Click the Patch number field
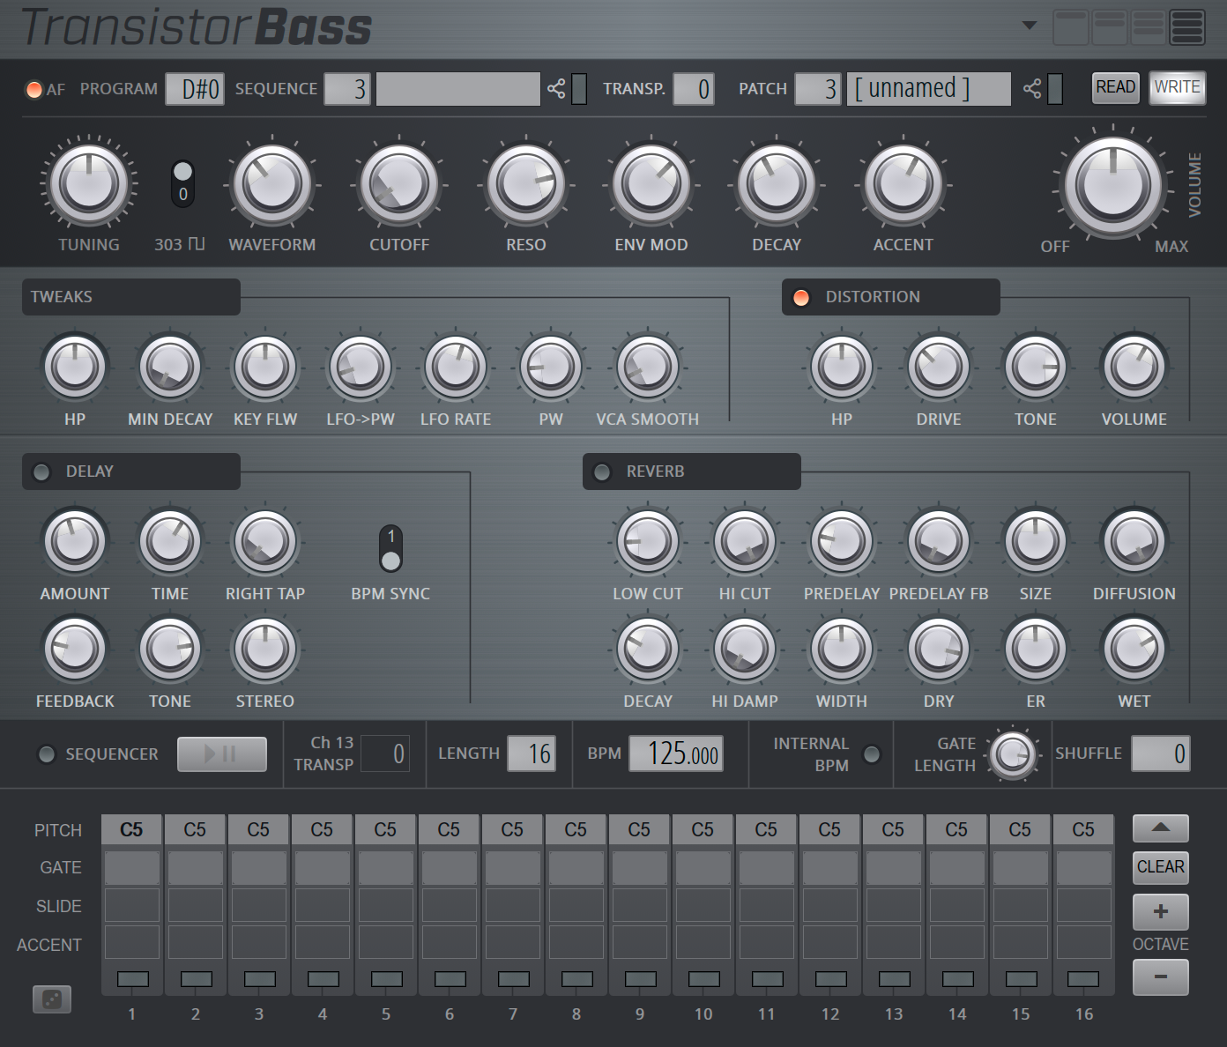 tap(818, 89)
